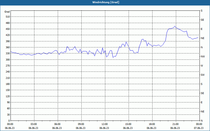Select the N compass label beside 0 baseline
The height and width of the screenshot is (131, 210).
coord(202,121)
